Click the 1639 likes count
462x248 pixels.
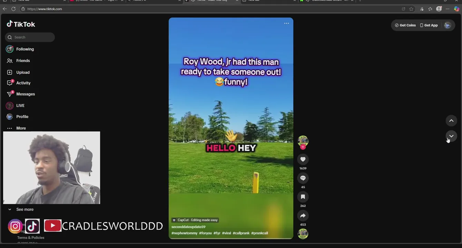pos(303,168)
